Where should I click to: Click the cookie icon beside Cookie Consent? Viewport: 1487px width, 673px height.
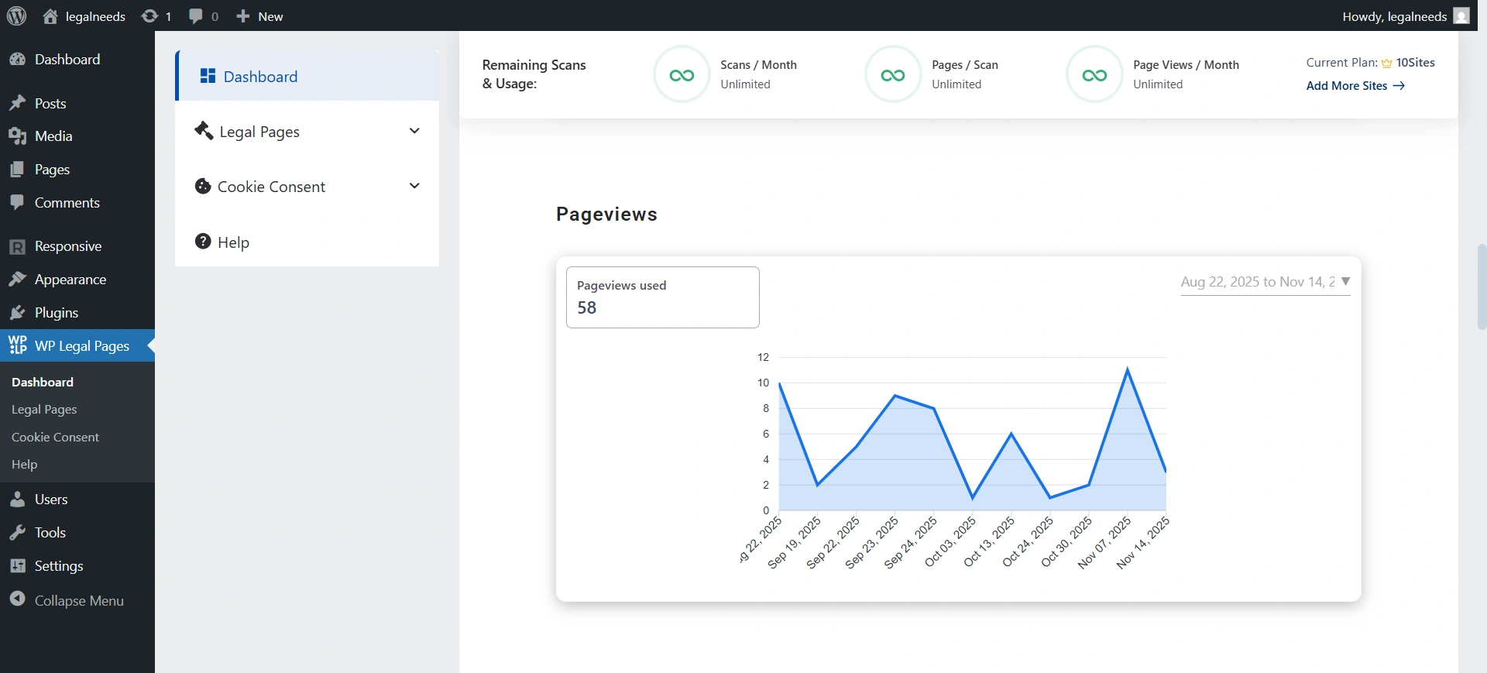(x=203, y=186)
